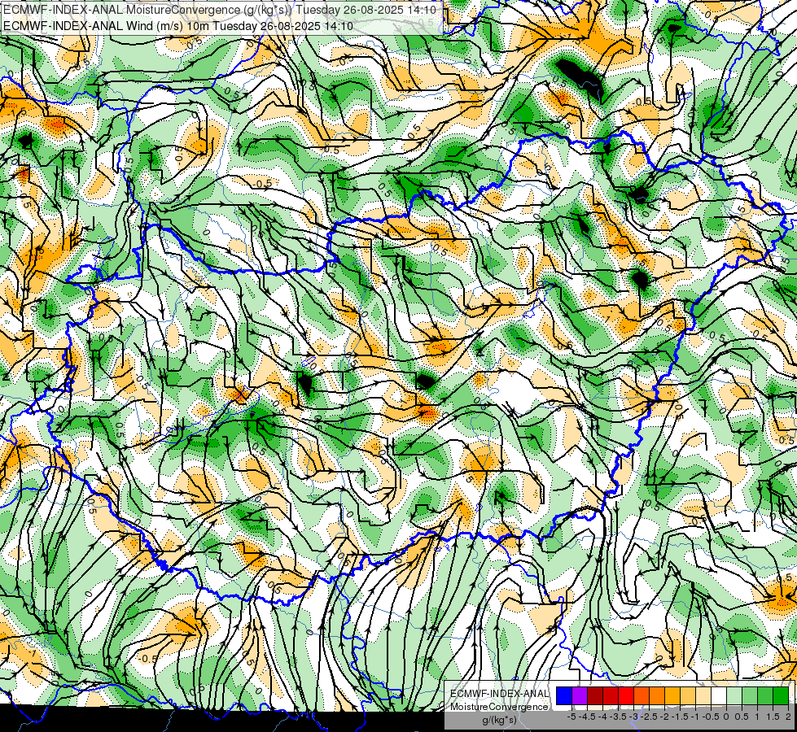Pick the legend swatch between -4 and -3.5
The width and height of the screenshot is (797, 732).
(611, 695)
